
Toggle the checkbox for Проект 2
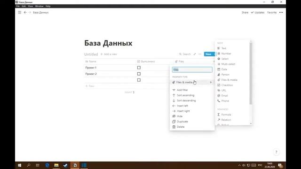click(139, 74)
